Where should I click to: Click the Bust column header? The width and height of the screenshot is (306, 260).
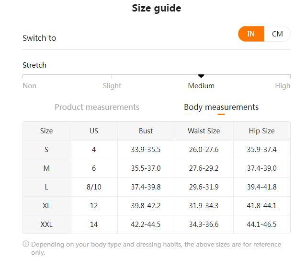(146, 131)
